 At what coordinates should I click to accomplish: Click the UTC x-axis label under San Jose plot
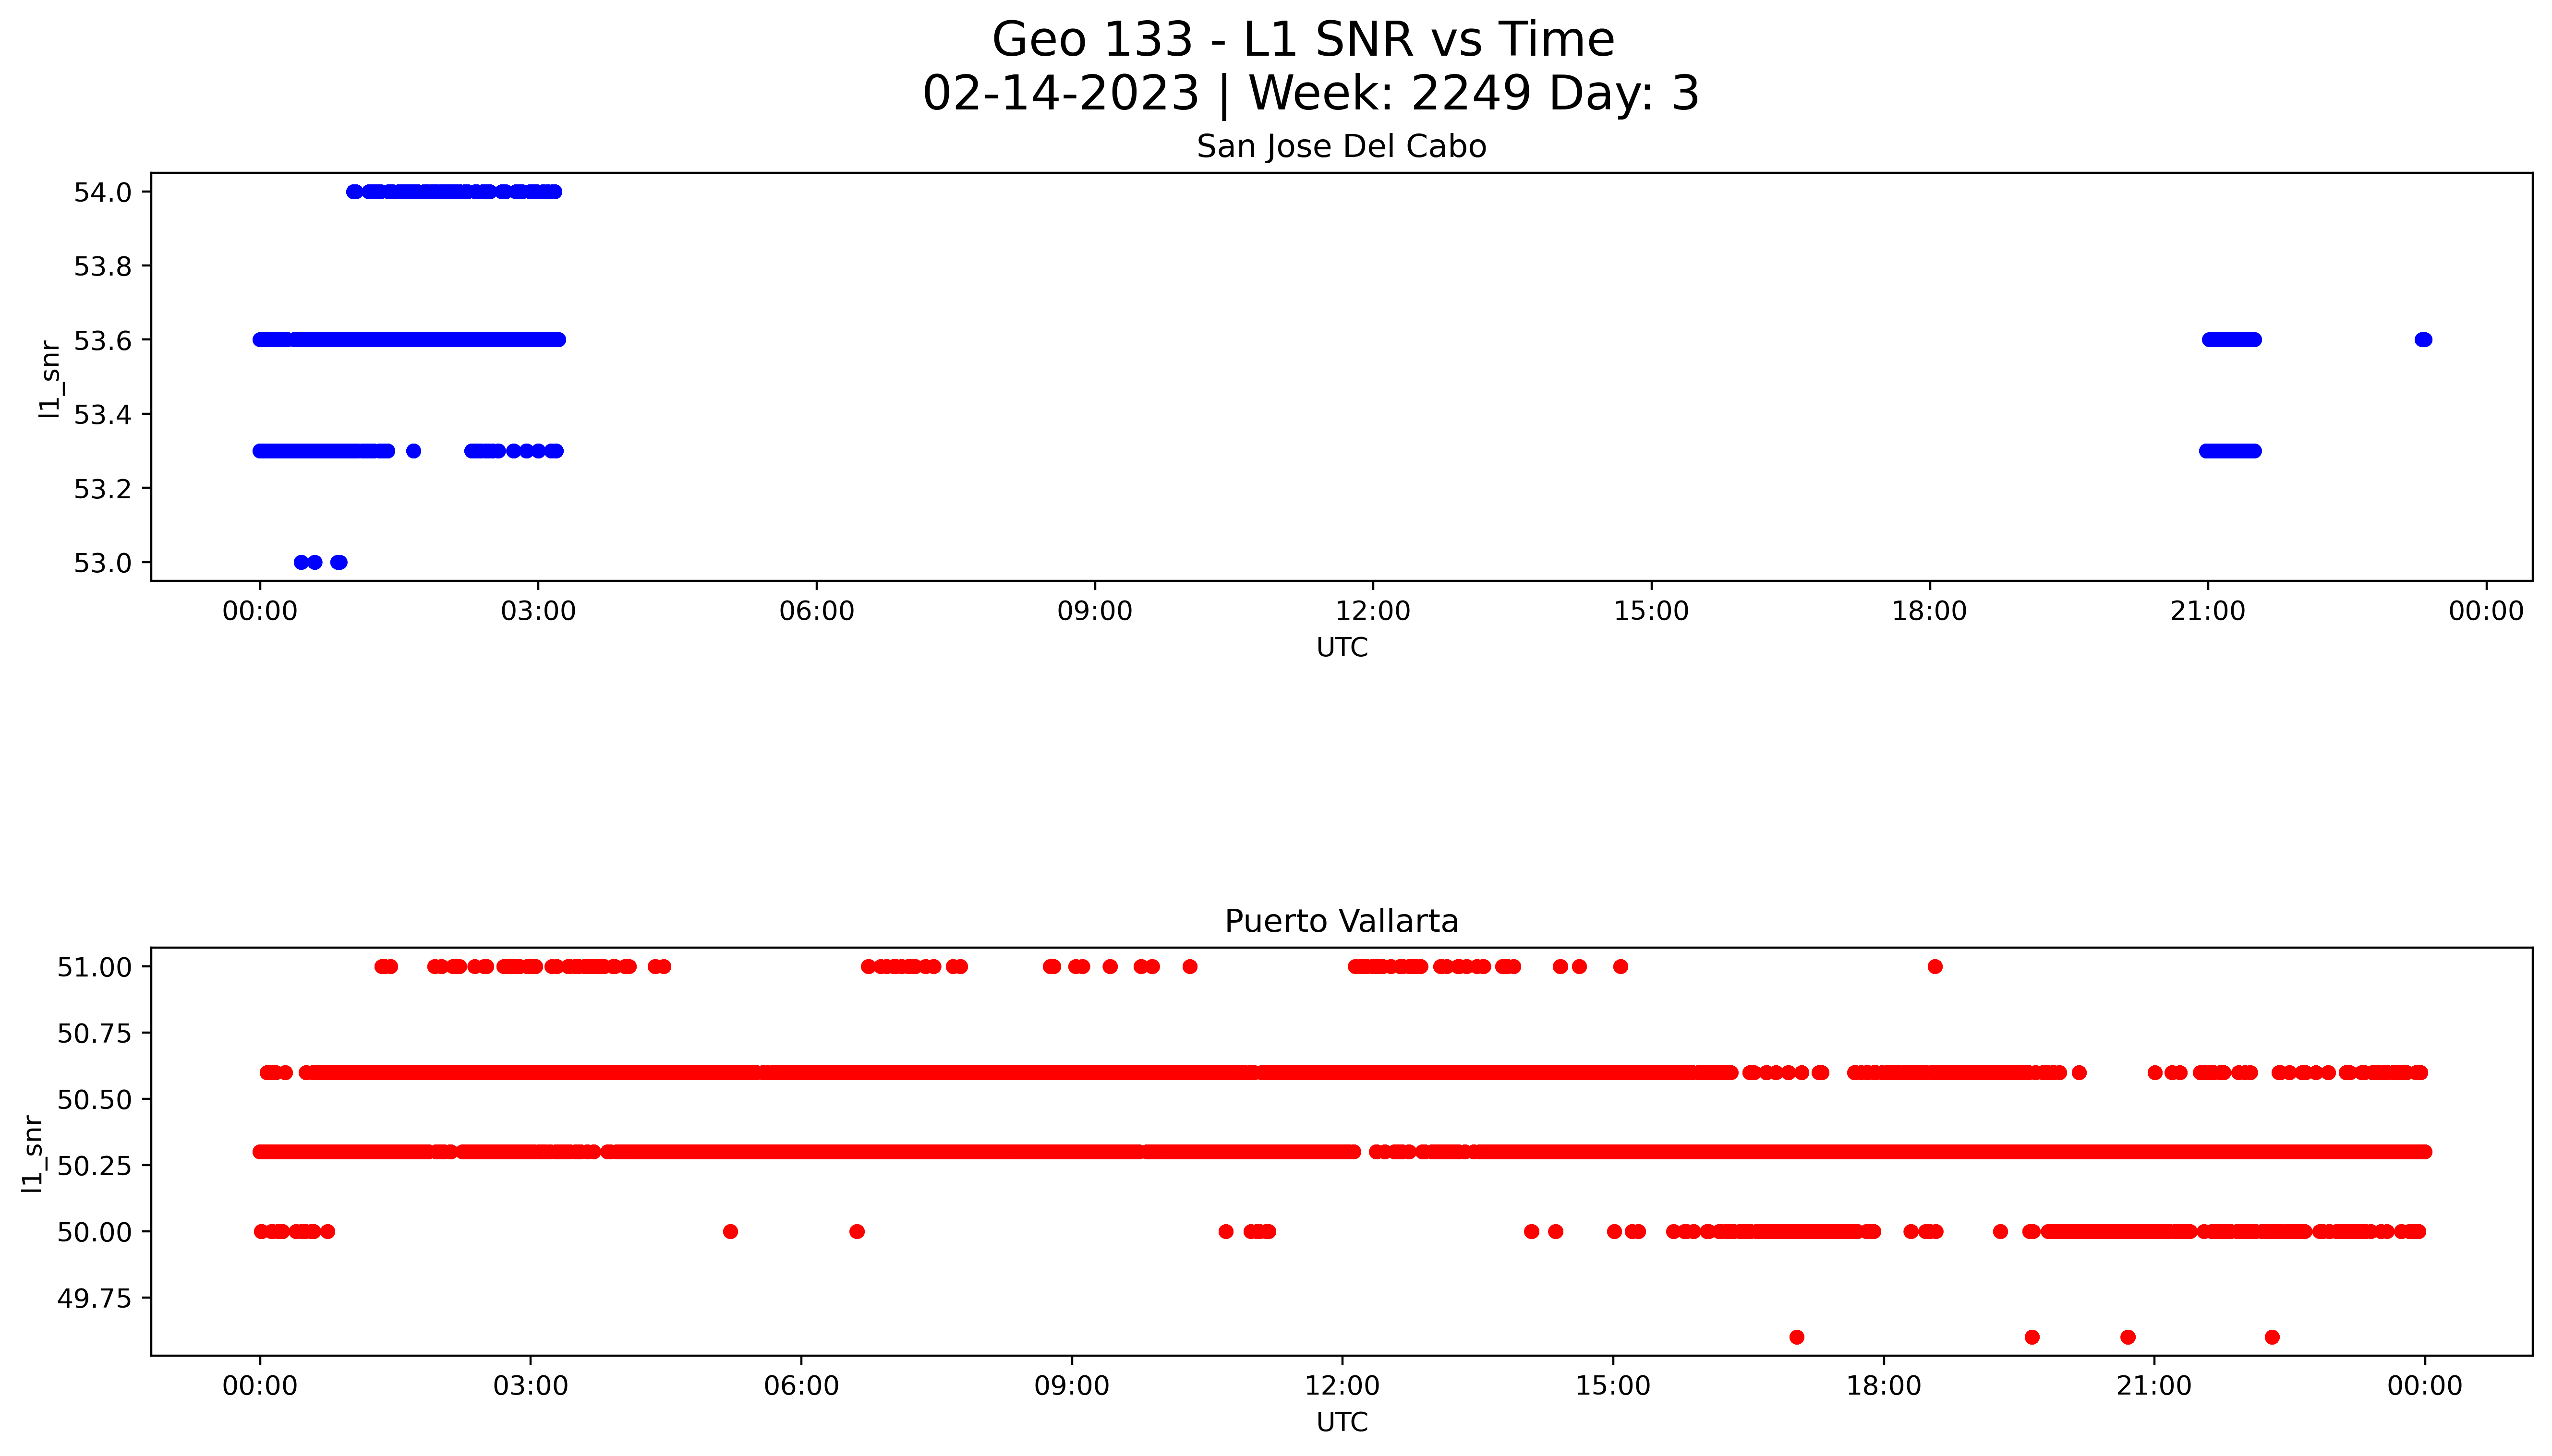[1341, 647]
